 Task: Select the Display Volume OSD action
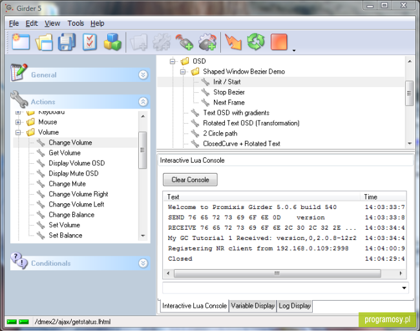point(77,163)
